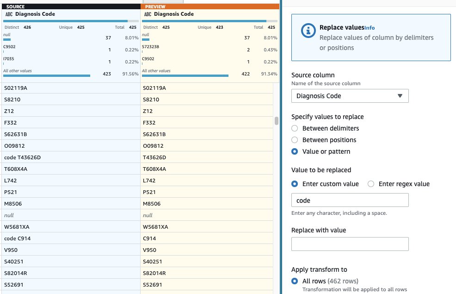Click source cell code T43626D
The width and height of the screenshot is (456, 294).
pos(71,157)
